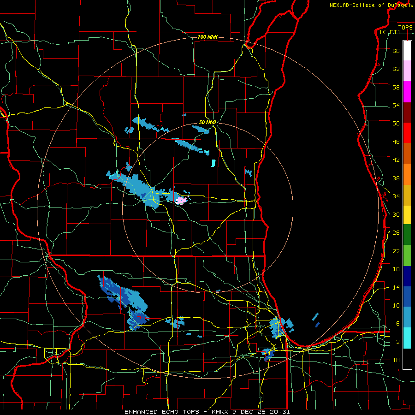The width and height of the screenshot is (415, 415).
Task: Choose the navy blue legend color block
Action: pos(407,276)
